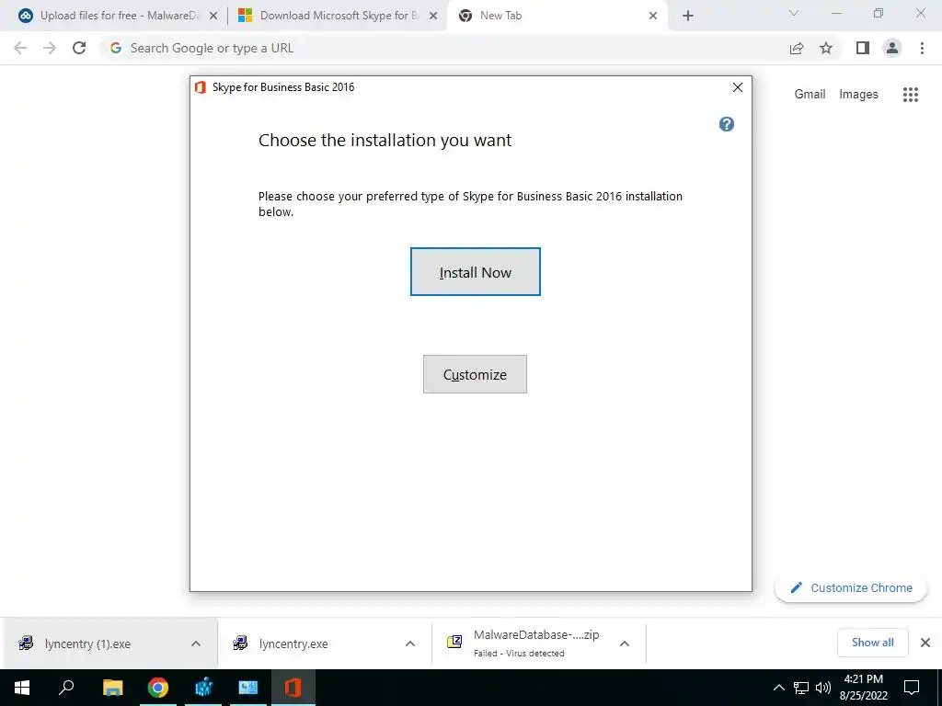Bookmark this tab with the star icon
Screen dimensions: 942x706
826,48
